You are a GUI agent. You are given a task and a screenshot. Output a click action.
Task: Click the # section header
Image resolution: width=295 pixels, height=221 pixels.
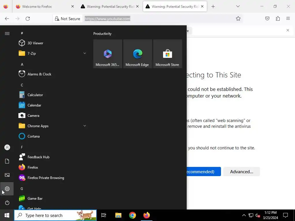[22, 33]
